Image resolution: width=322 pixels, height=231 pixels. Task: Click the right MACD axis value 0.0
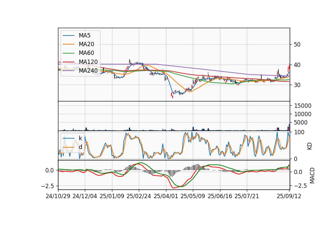pyautogui.click(x=298, y=172)
